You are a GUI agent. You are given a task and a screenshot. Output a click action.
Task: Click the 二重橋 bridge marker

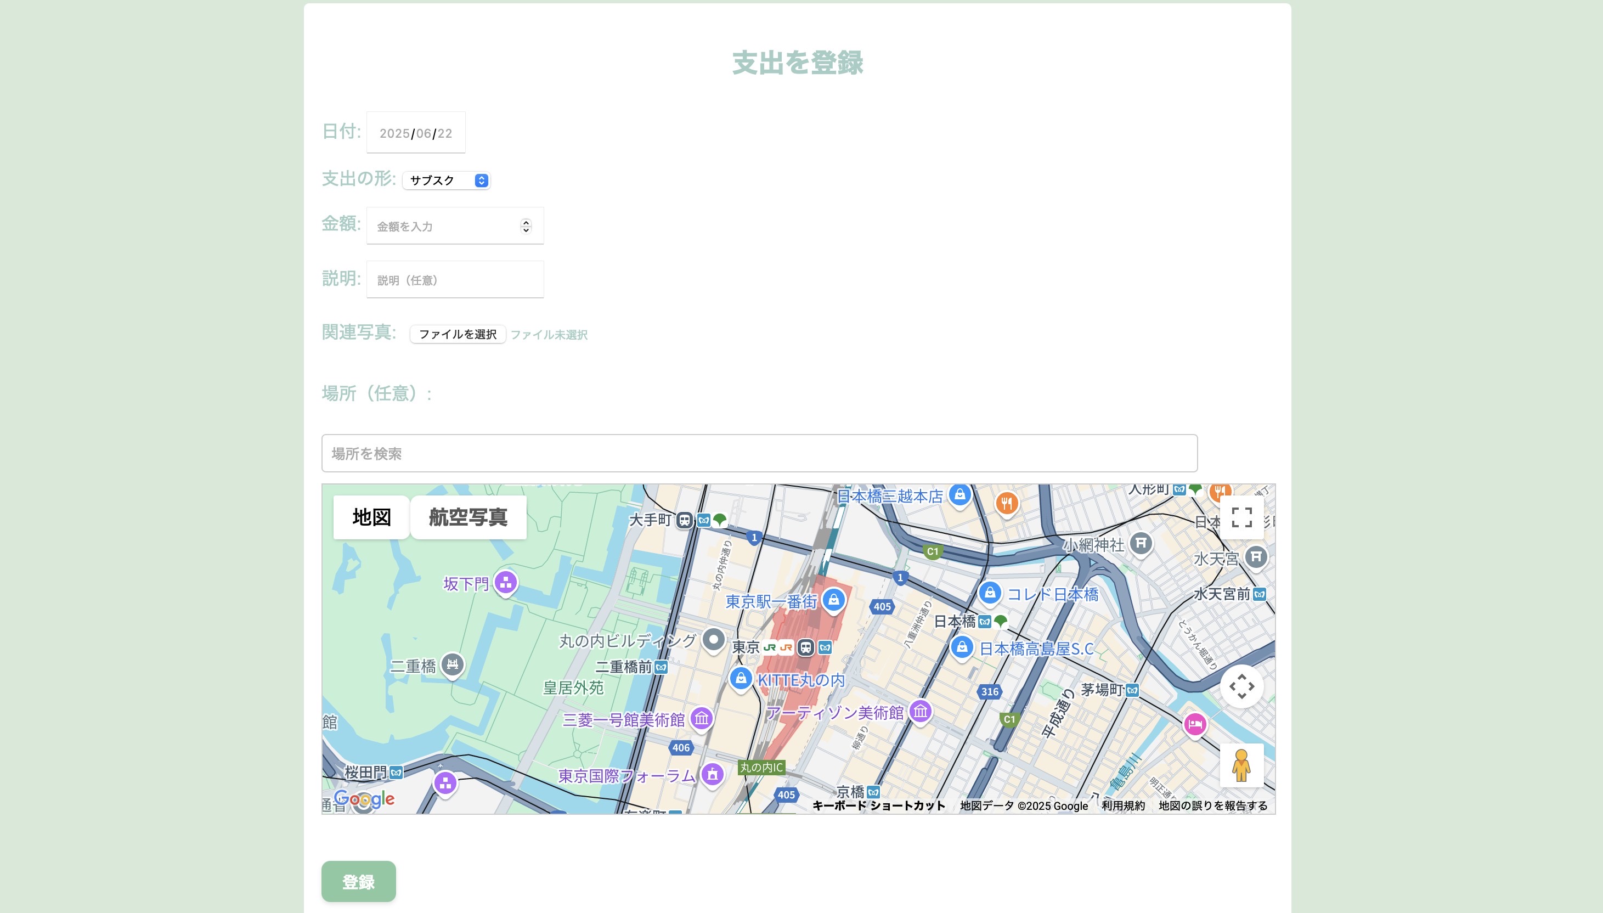pyautogui.click(x=453, y=666)
